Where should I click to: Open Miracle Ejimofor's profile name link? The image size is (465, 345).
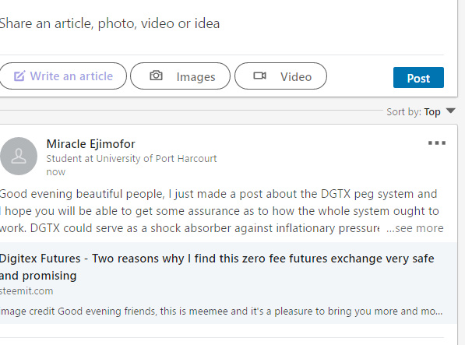(x=91, y=144)
